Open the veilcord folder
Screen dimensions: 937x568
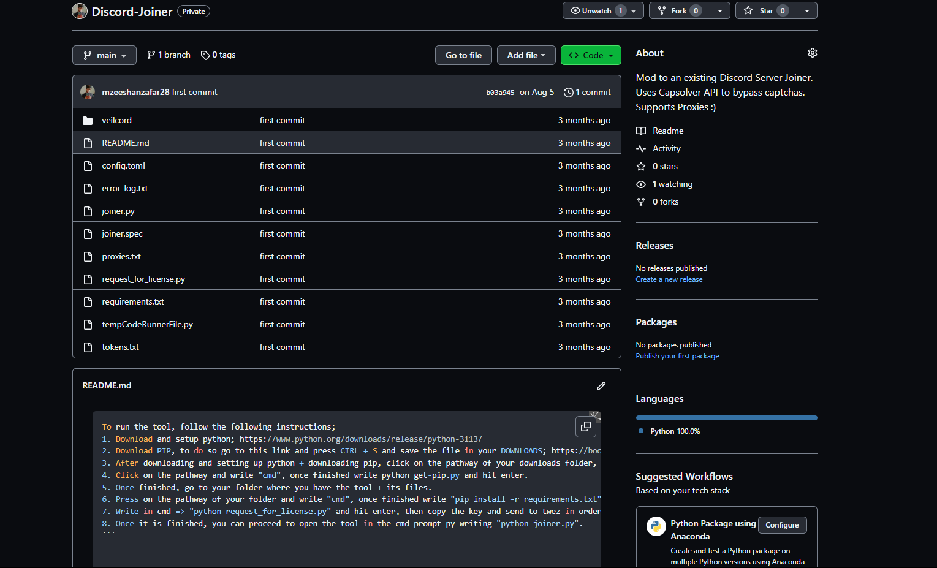(x=116, y=121)
